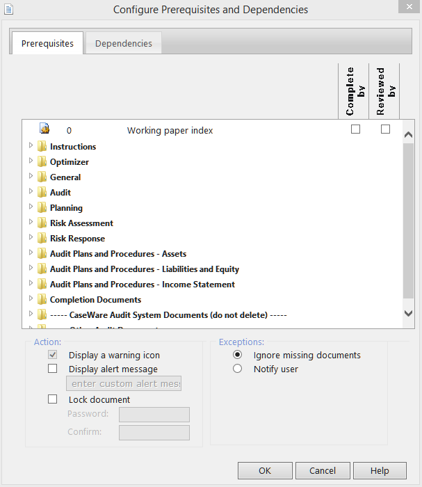Click the Cancel button

[x=323, y=470]
